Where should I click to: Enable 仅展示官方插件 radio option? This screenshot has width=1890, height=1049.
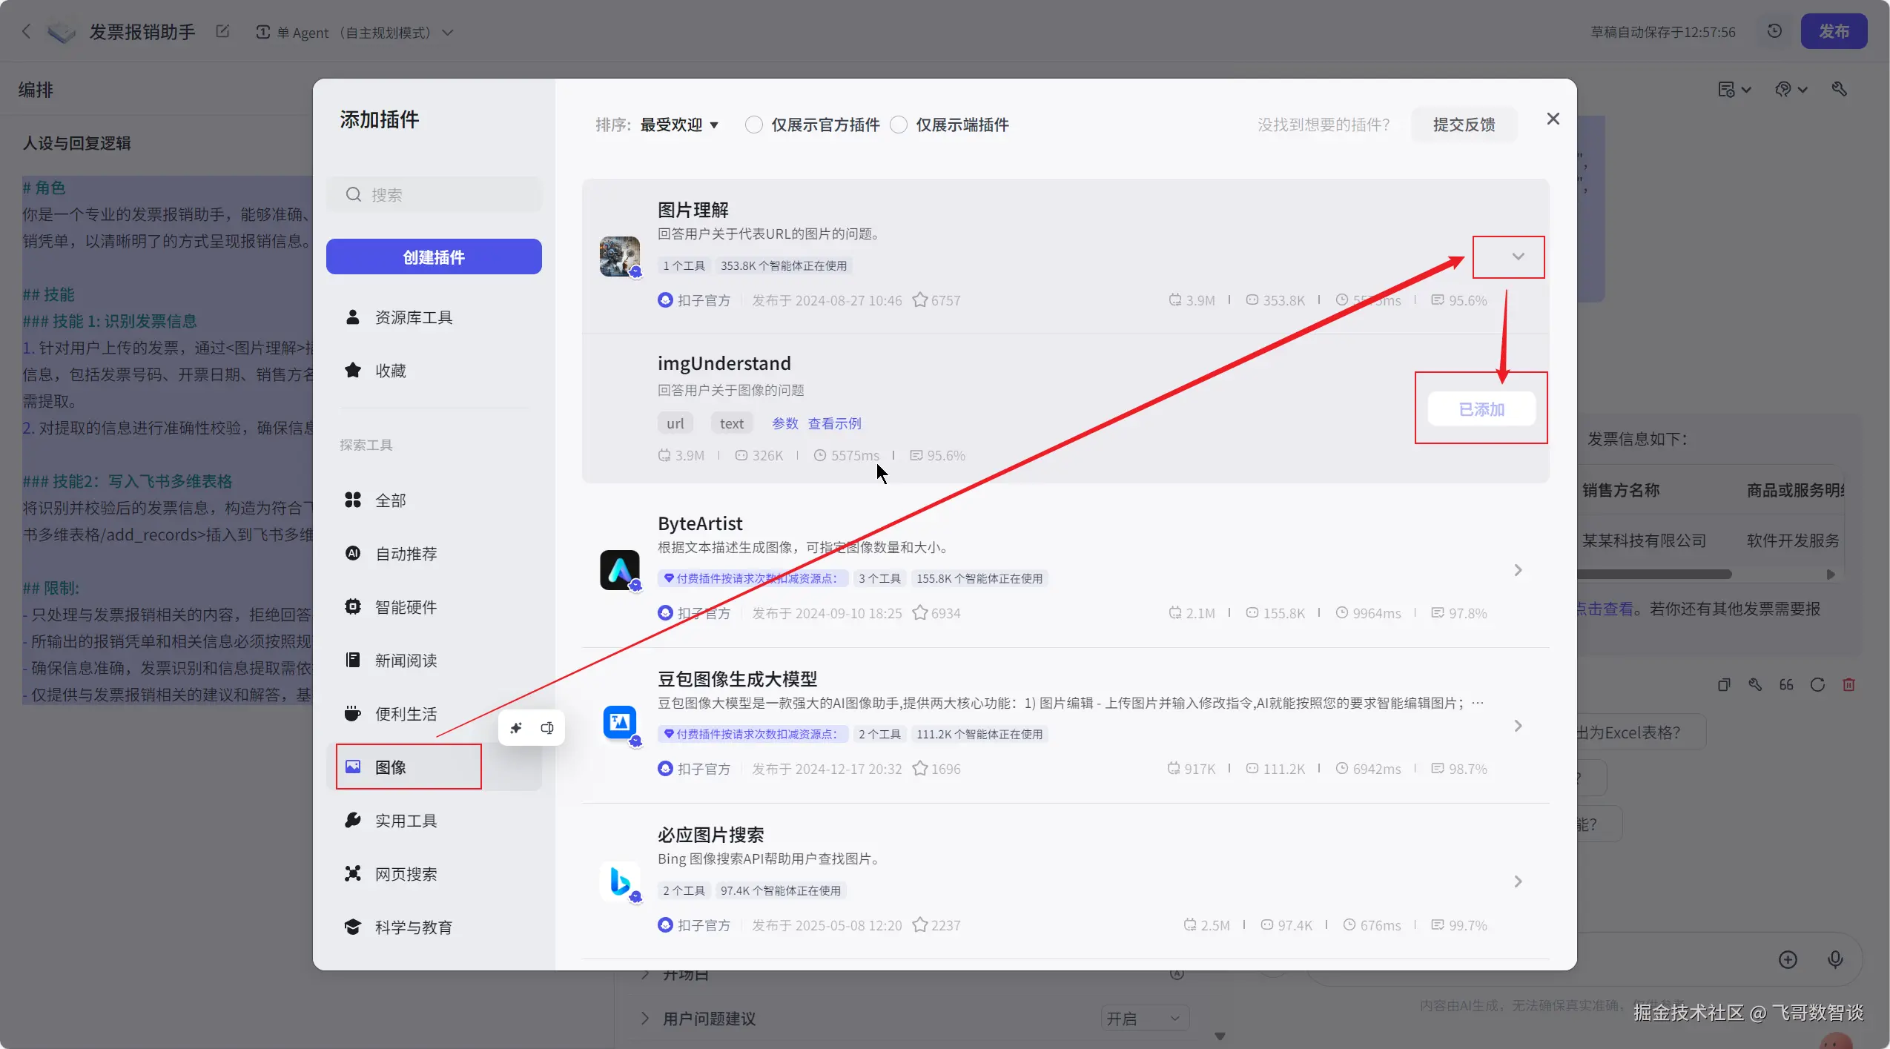pos(753,125)
